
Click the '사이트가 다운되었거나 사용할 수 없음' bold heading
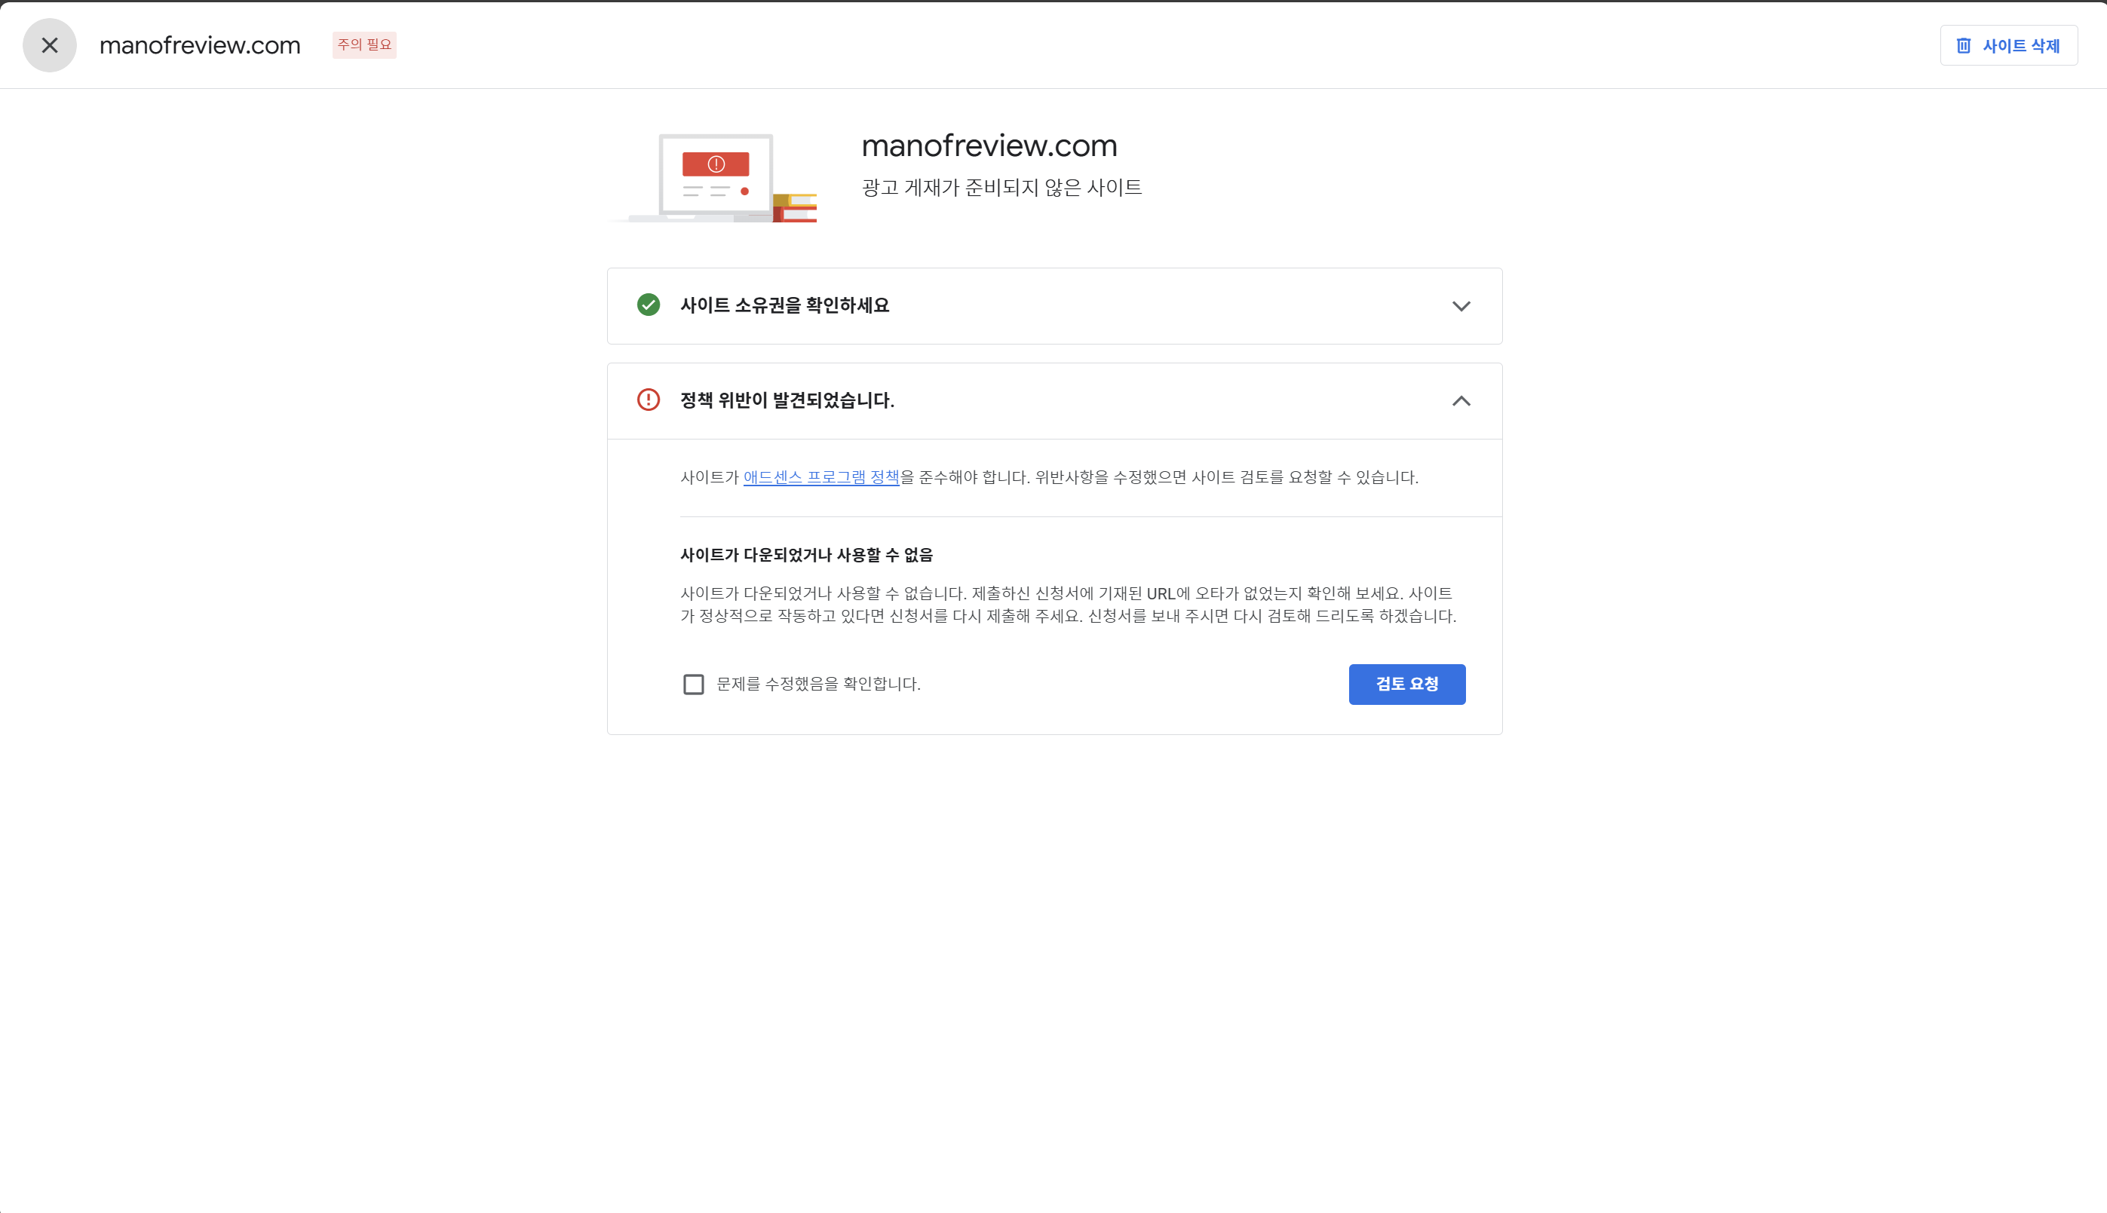pos(805,555)
